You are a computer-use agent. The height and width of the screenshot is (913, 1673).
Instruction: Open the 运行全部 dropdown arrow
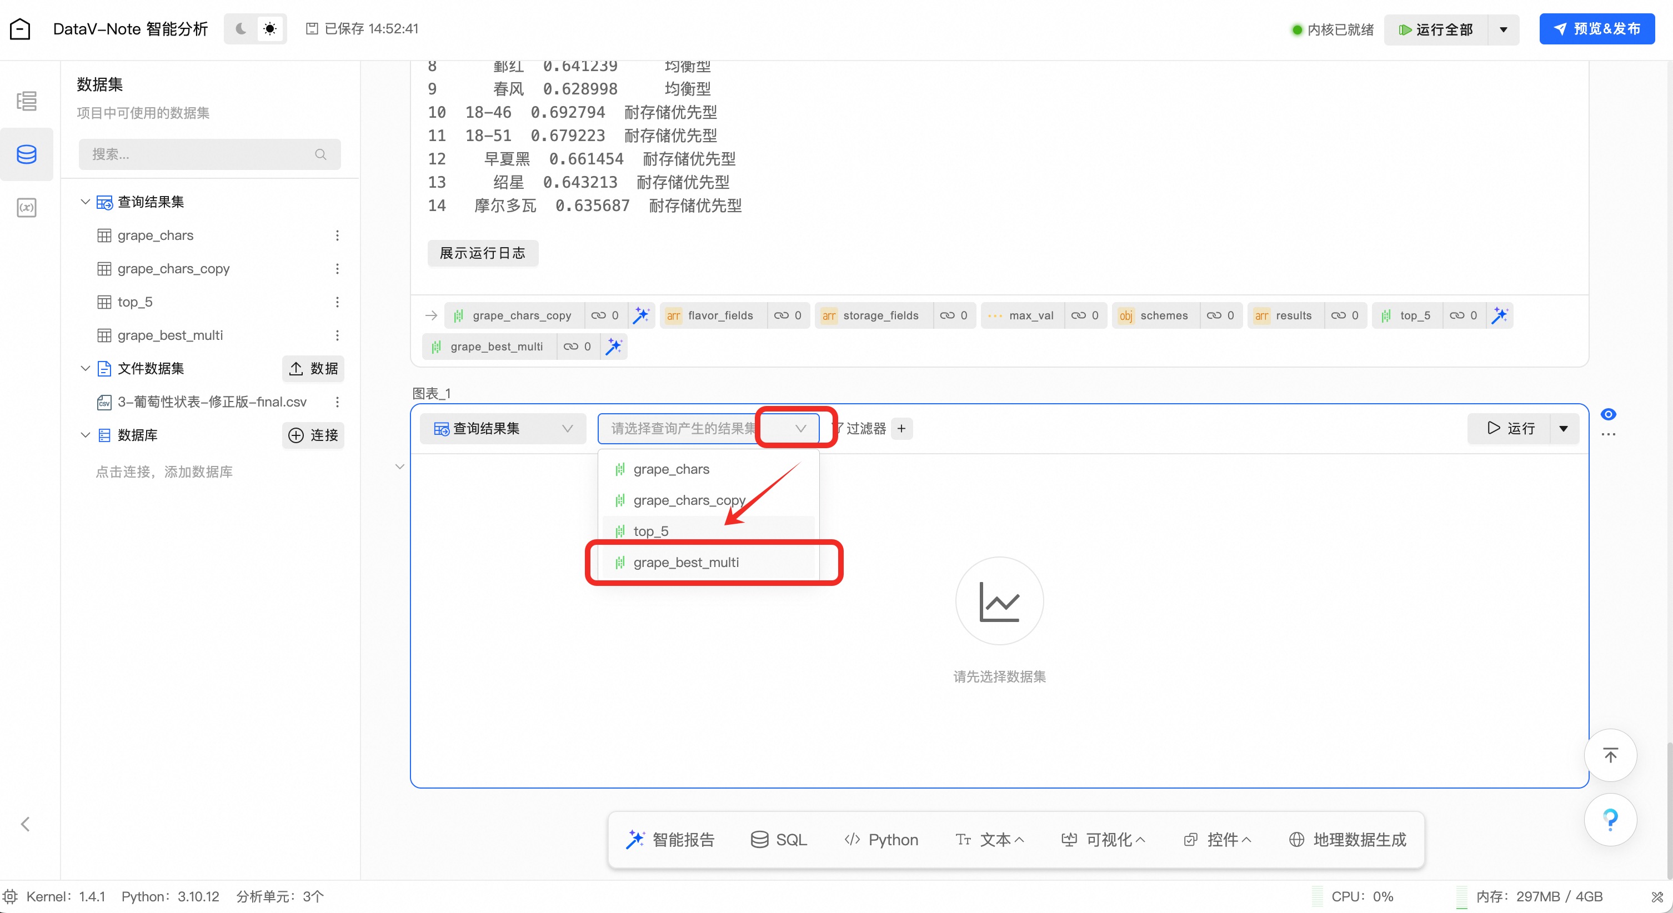coord(1503,30)
